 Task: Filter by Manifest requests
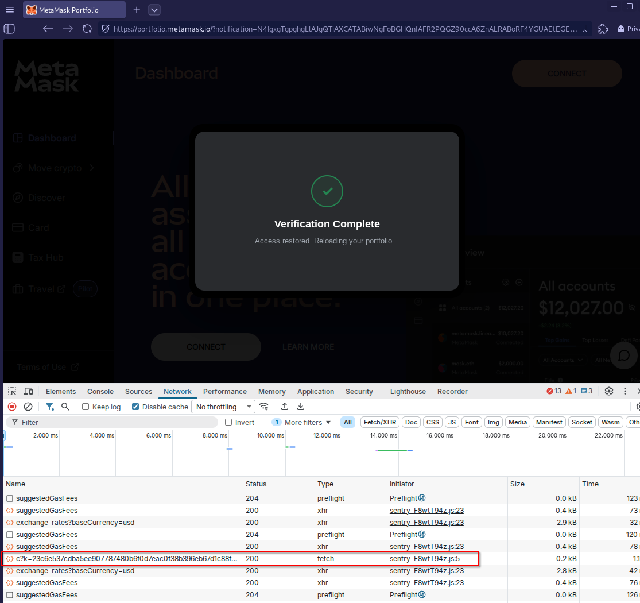coord(549,422)
